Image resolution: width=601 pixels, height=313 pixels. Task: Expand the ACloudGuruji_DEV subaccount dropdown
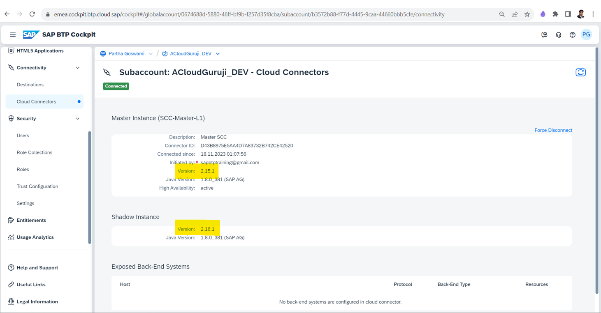click(218, 54)
